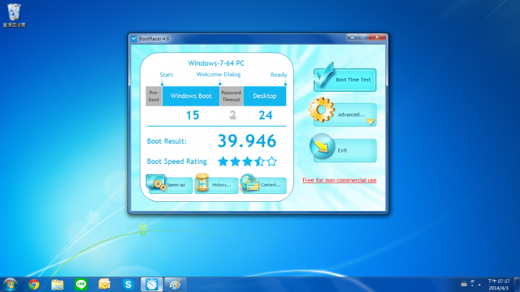Click the Windows Boot time 15
This screenshot has height=292, width=520.
[x=193, y=115]
